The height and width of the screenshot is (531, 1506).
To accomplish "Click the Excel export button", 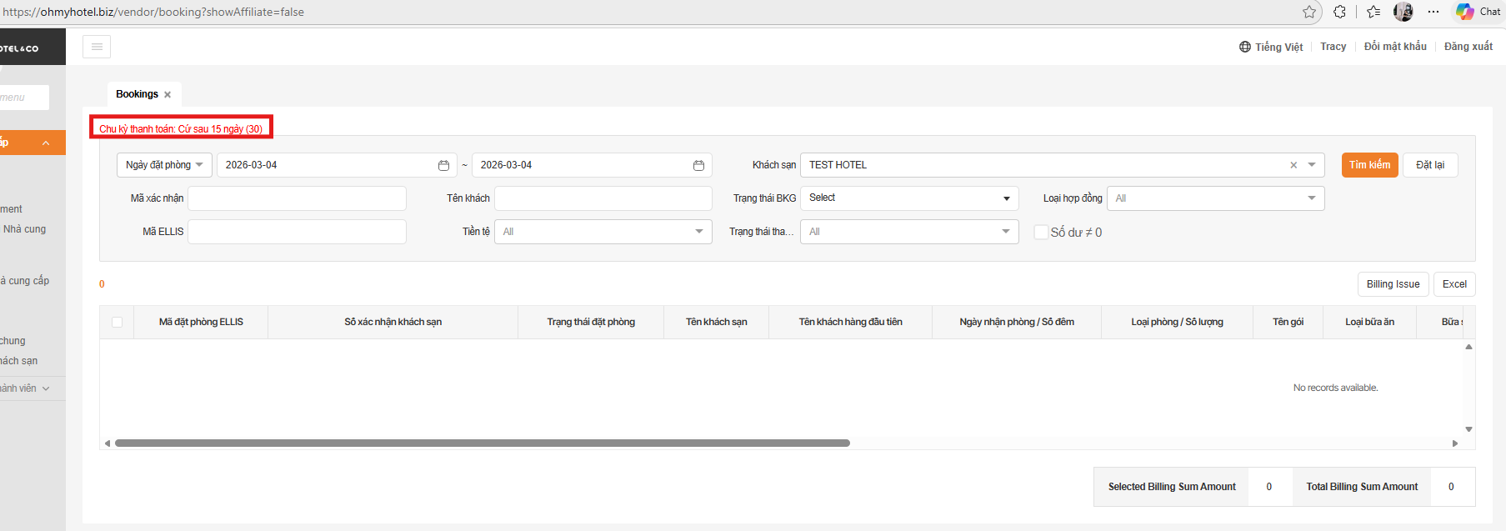I will tap(1453, 284).
